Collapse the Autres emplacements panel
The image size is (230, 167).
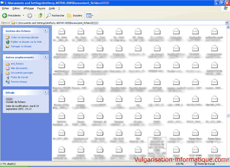(46, 57)
